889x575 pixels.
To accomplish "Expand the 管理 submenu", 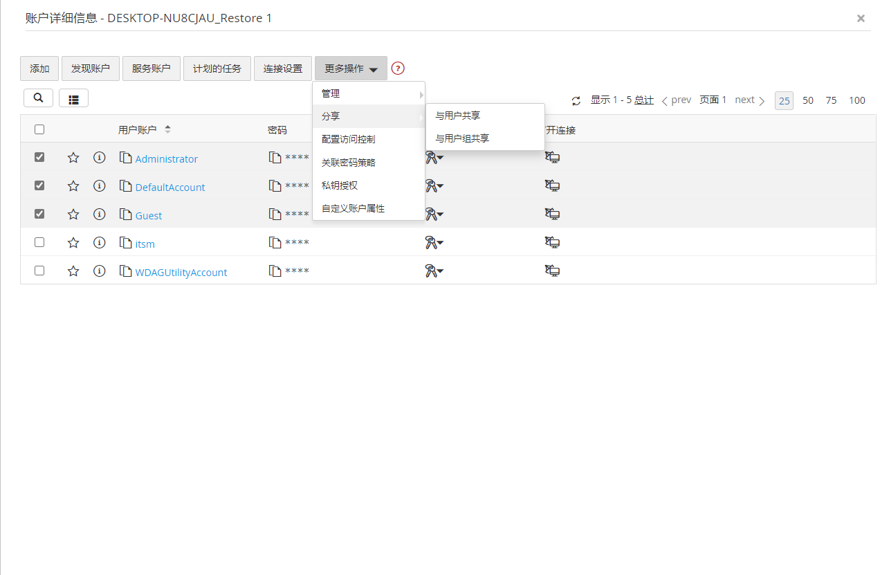I will click(368, 93).
